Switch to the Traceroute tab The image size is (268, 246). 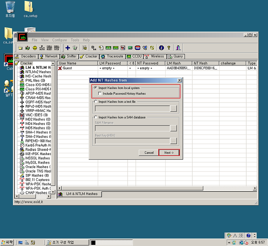tap(112, 57)
